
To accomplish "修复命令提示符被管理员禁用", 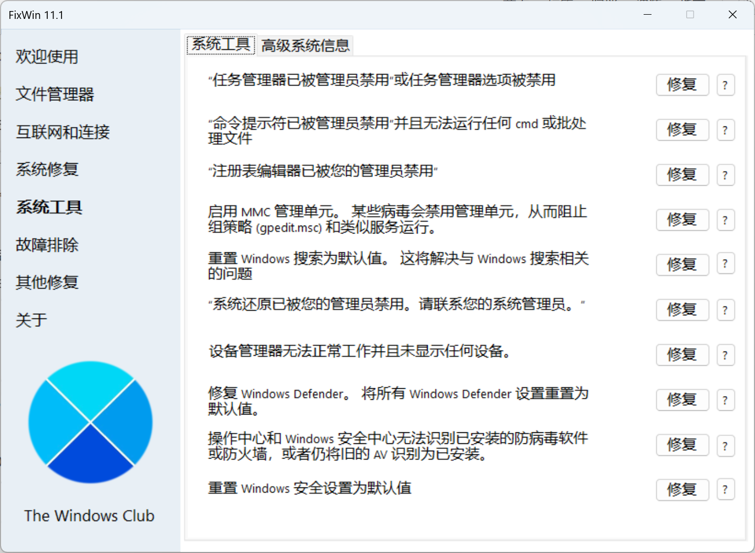I will [x=682, y=130].
